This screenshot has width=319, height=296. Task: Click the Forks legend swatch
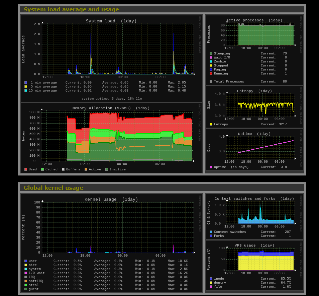click(211, 236)
